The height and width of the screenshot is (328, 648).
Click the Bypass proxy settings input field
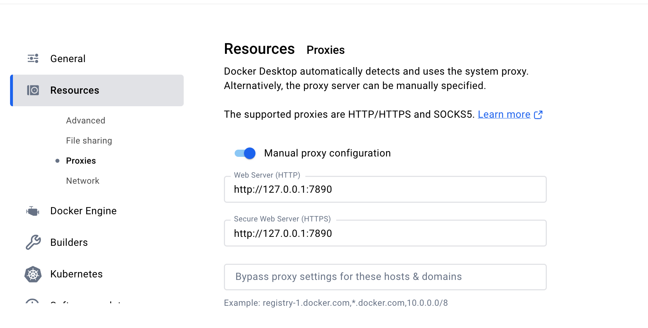click(385, 277)
